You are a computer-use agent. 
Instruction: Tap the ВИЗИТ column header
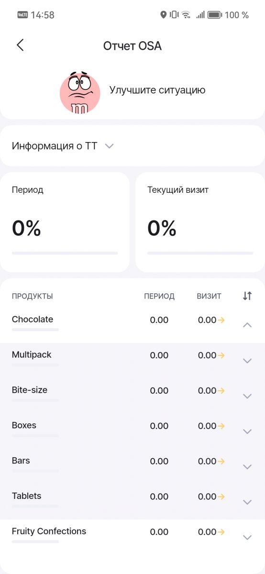[x=209, y=296]
